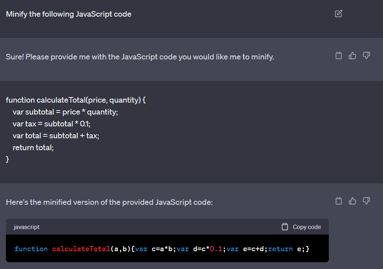
Task: Copy the 'Here's the minified version' response via clipboard icon
Action: 338,201
